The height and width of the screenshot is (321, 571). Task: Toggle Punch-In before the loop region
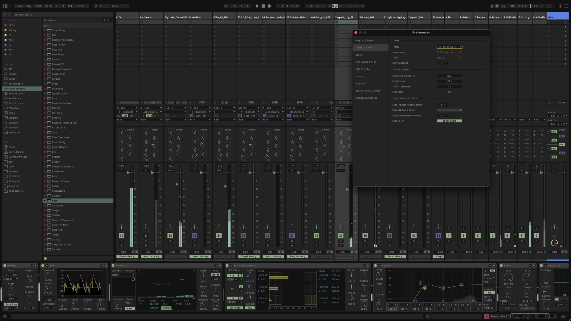coord(329,6)
